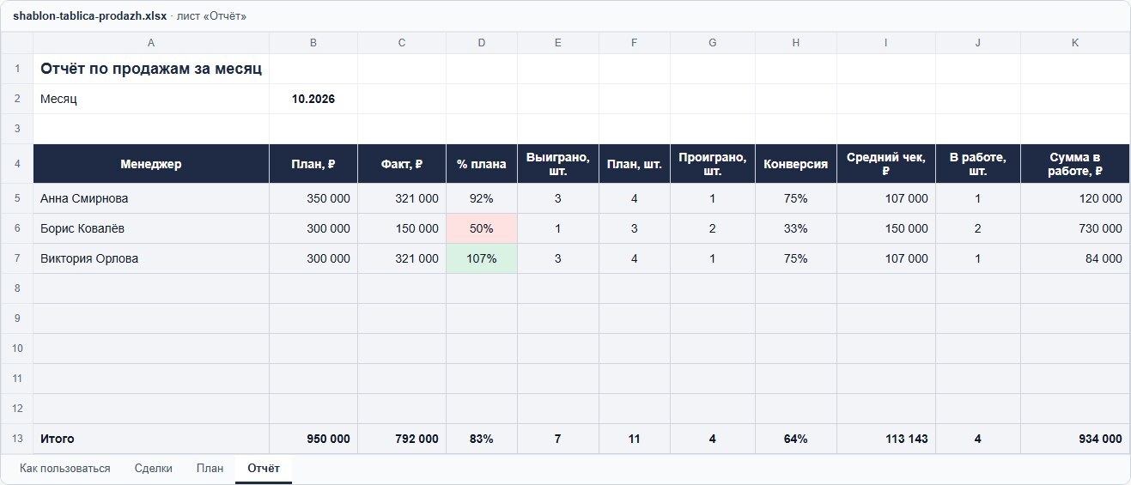Open the «План» sheet tab
1131x485 pixels.
210,469
